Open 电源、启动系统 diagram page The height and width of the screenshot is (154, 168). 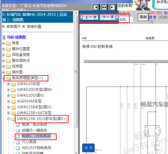35,125
